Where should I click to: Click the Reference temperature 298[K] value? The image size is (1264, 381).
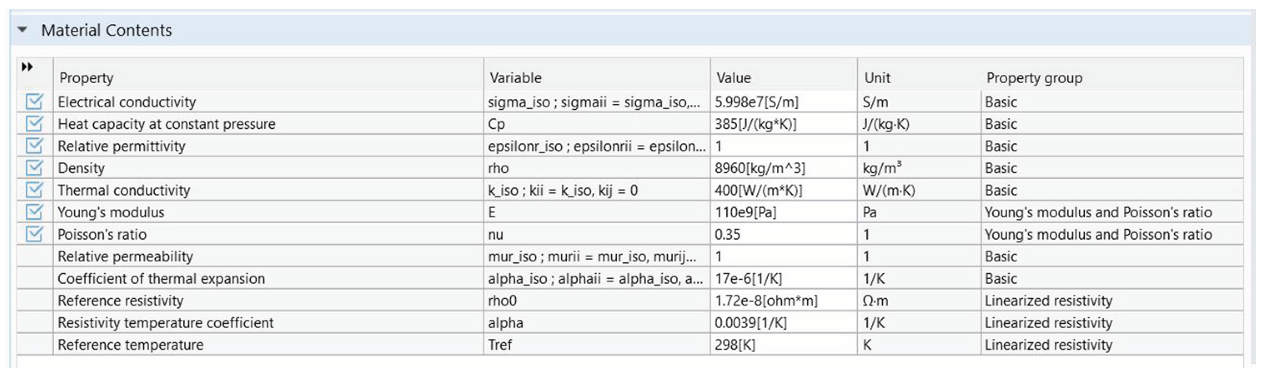735,345
